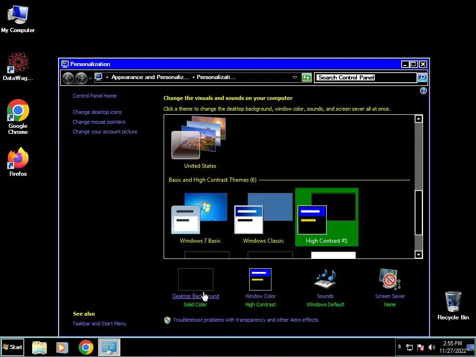Minimize the Personalization window

[x=405, y=64]
